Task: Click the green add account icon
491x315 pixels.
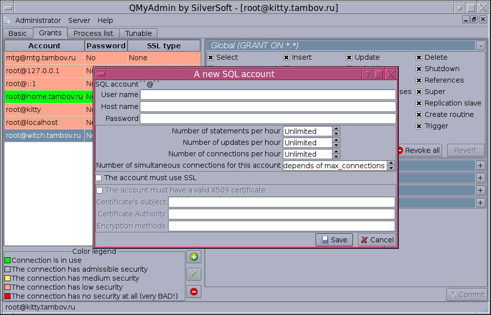Action: 194,257
